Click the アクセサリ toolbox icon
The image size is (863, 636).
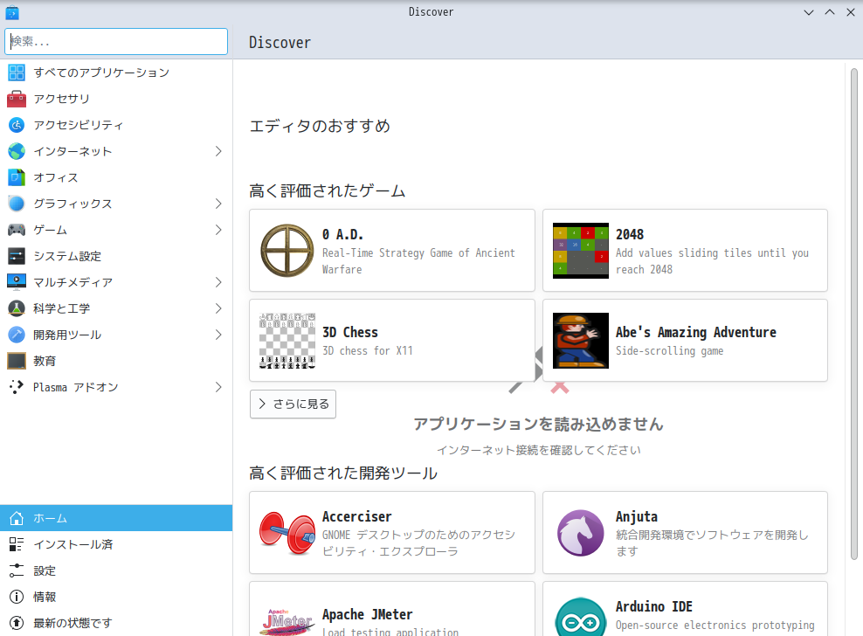pos(17,99)
